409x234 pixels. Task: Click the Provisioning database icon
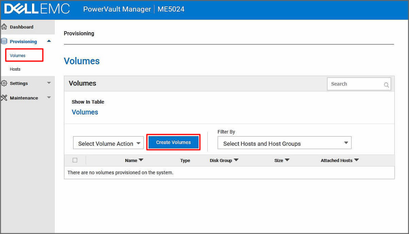coord(4,41)
